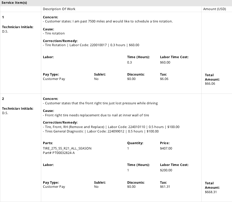Click the $200.00 Labor Time Cost value
232x202 pixels.
tap(166, 170)
